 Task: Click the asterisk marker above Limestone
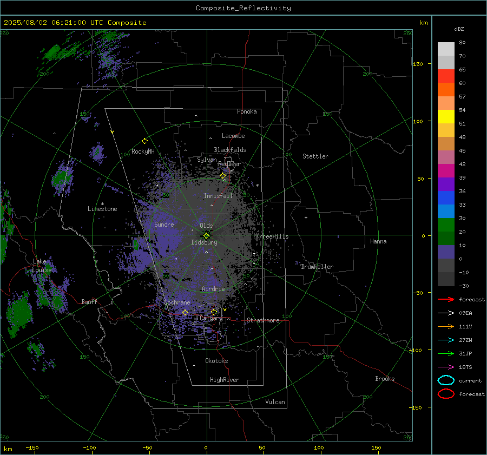pyautogui.click(x=102, y=204)
